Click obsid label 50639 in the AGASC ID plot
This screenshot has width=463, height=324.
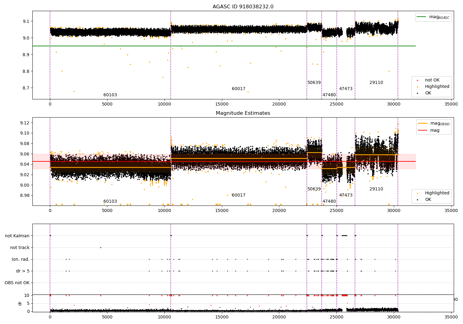tap(314, 83)
